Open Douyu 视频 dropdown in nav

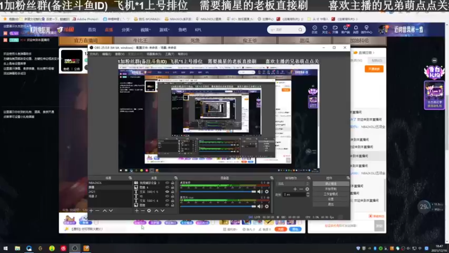pos(145,30)
